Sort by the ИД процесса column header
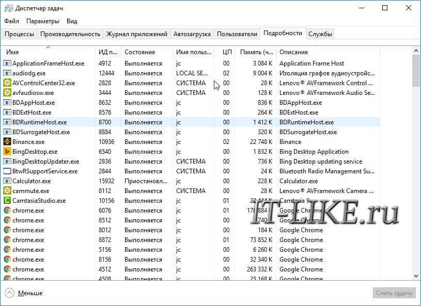The image size is (421, 306). (x=108, y=52)
